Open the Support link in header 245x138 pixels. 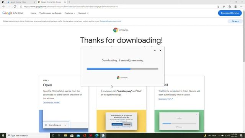point(83,13)
